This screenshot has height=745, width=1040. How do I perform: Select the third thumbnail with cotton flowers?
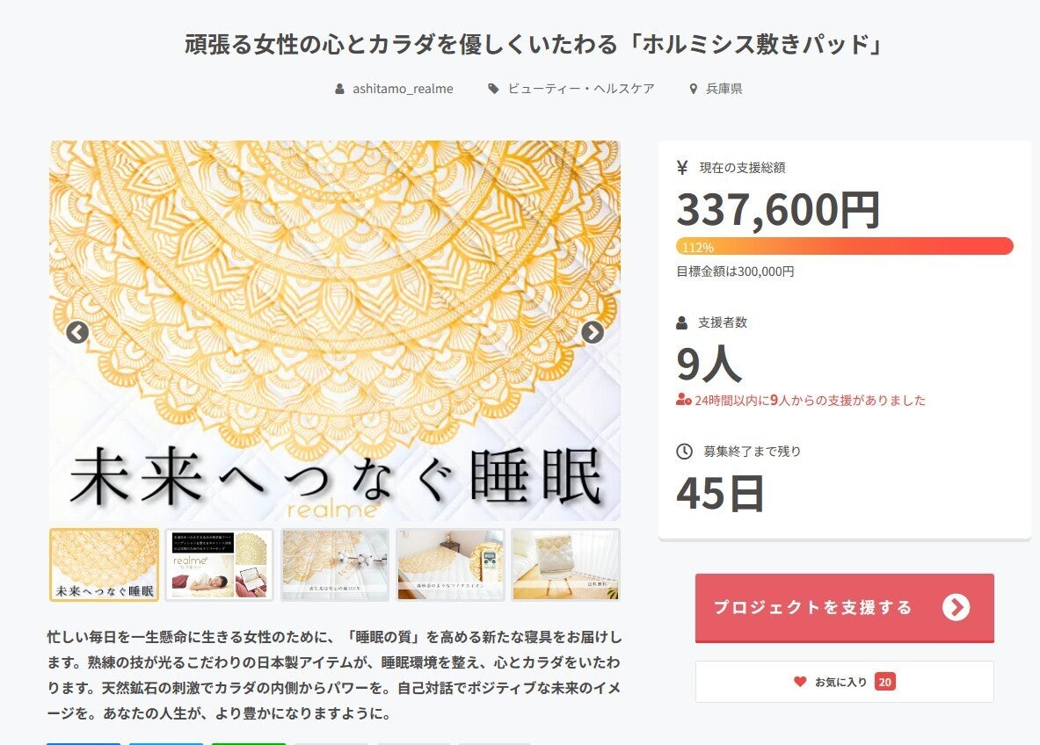pos(335,565)
